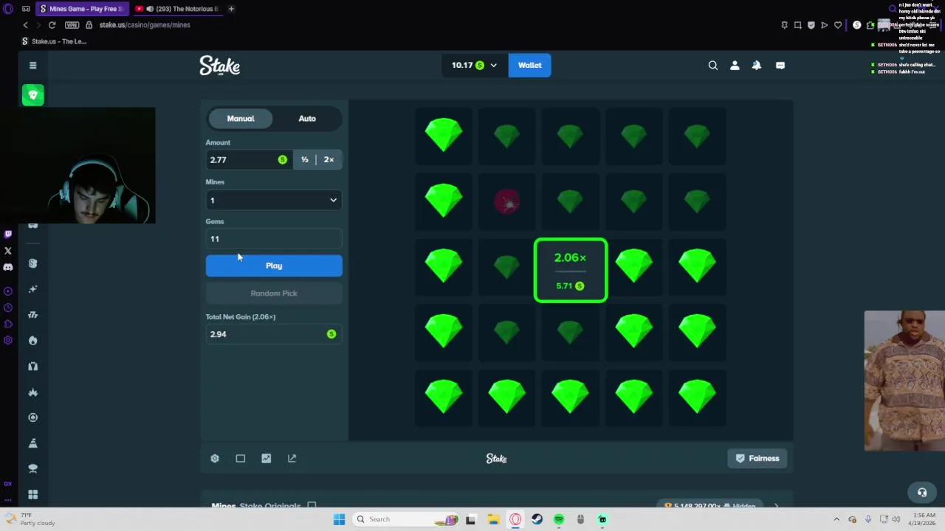This screenshot has width=945, height=531.
Task: Click the sidebar icon below the flame
Action: [32, 367]
